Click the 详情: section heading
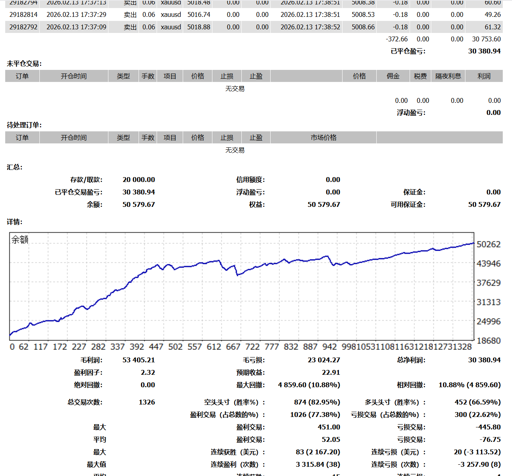512x476 pixels. coord(15,222)
